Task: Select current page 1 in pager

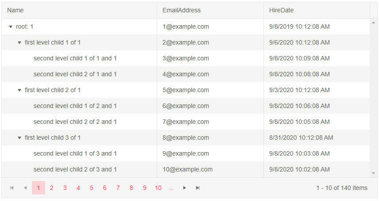Action: tap(39, 188)
